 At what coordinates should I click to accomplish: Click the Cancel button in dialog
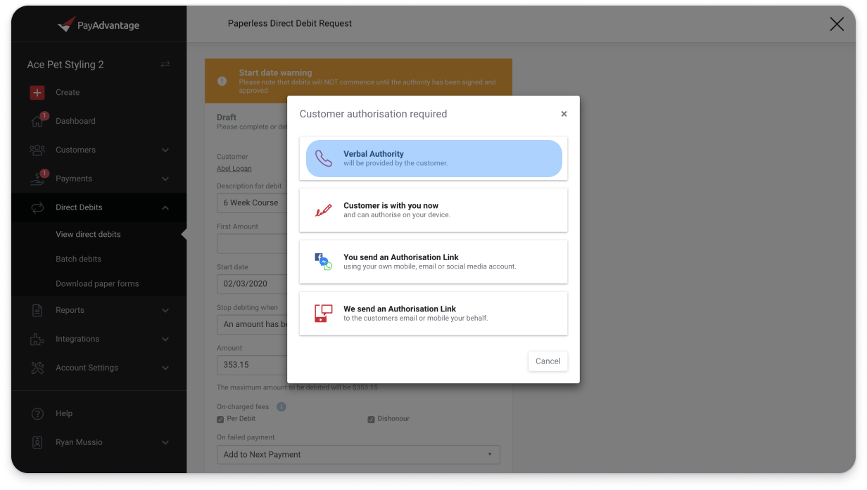coord(548,361)
